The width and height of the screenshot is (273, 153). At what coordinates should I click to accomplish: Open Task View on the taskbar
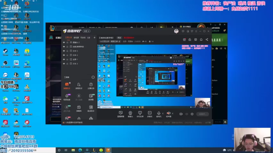[x=66, y=150]
